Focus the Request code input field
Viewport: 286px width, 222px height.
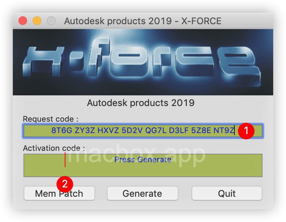point(143,131)
